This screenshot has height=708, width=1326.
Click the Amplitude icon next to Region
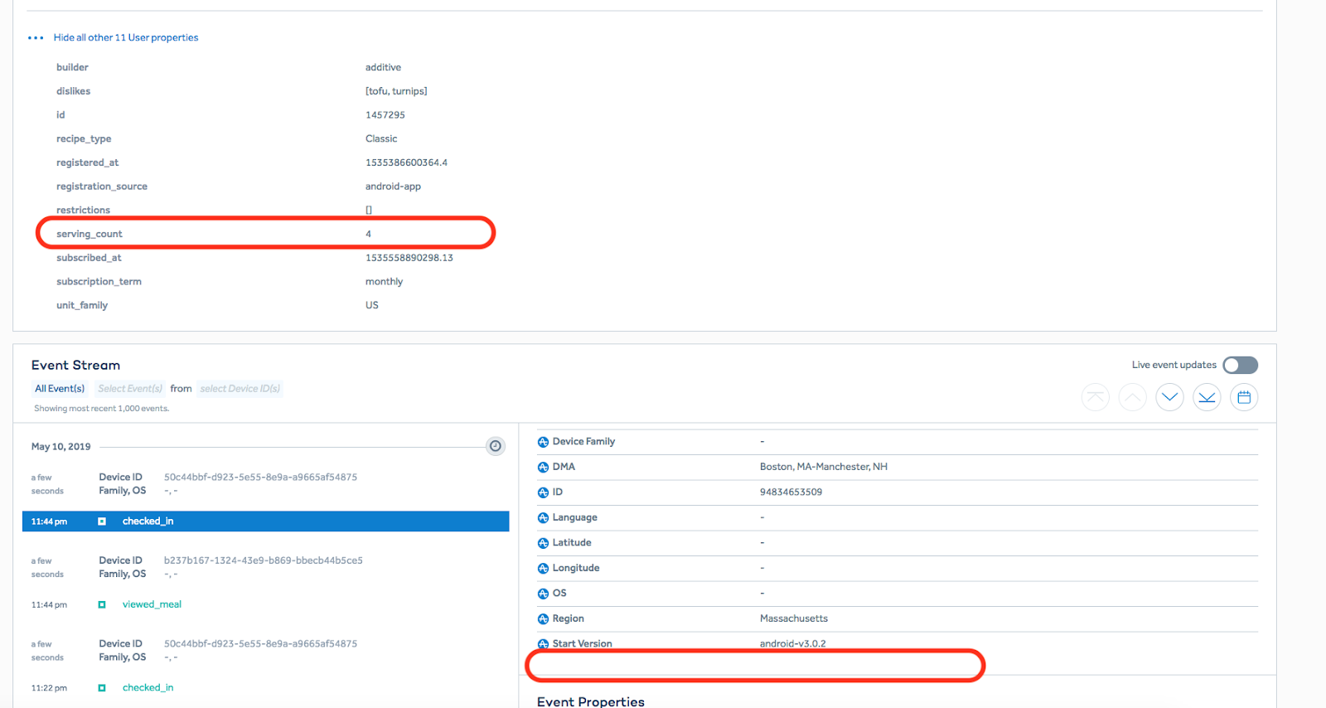tap(543, 619)
